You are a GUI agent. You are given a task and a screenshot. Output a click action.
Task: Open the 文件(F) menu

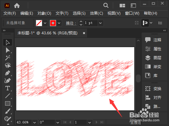point(10,13)
